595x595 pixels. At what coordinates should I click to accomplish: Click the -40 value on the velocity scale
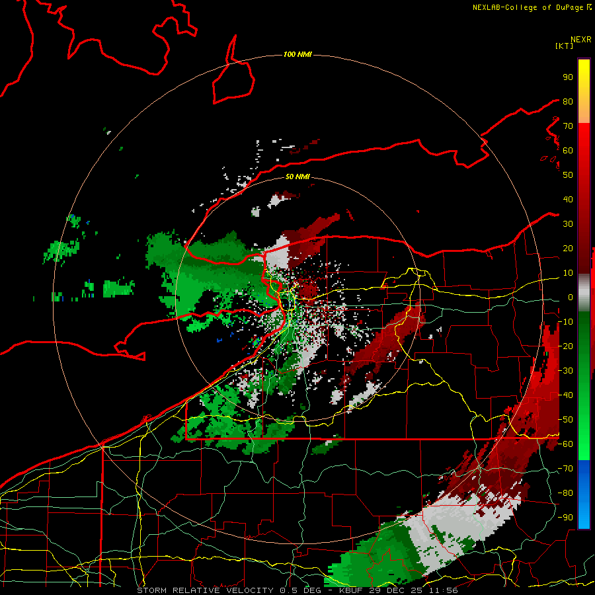coord(565,395)
